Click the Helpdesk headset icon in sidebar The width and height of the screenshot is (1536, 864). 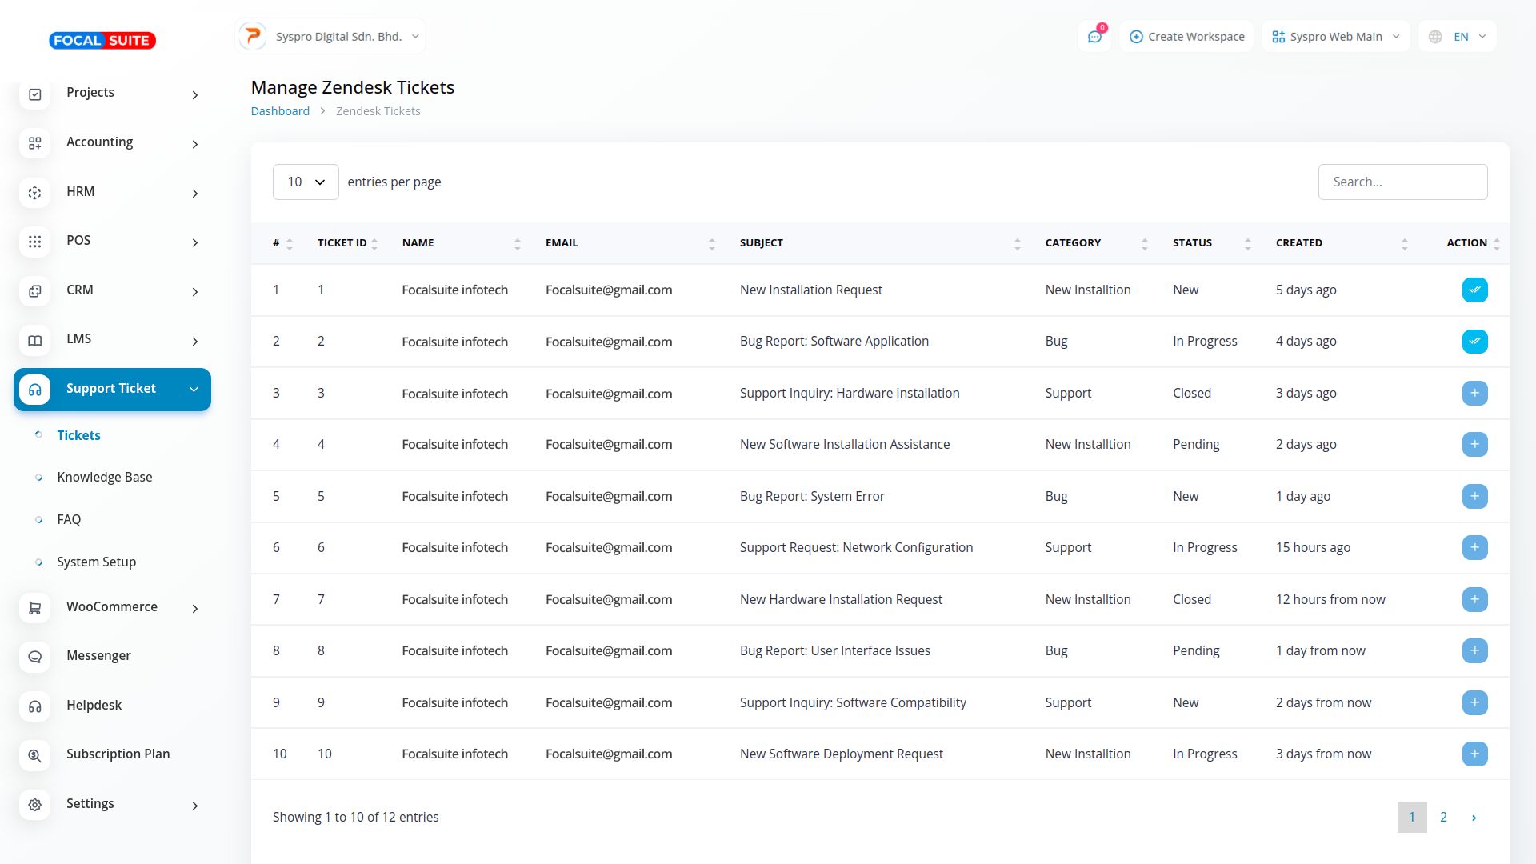pos(35,706)
